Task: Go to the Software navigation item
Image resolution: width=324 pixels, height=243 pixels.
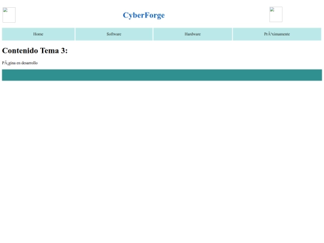Action: [114, 34]
